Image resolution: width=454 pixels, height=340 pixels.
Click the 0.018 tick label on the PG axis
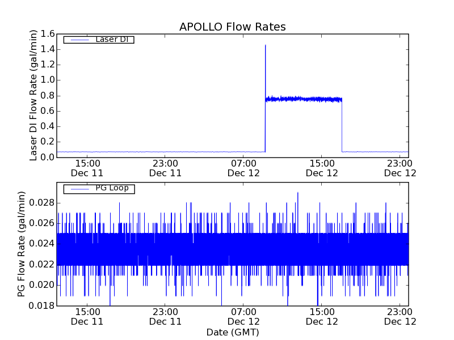coord(42,305)
